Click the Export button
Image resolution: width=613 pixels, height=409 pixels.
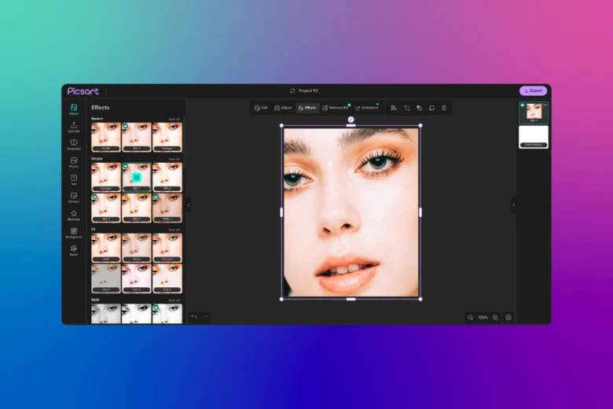point(533,90)
